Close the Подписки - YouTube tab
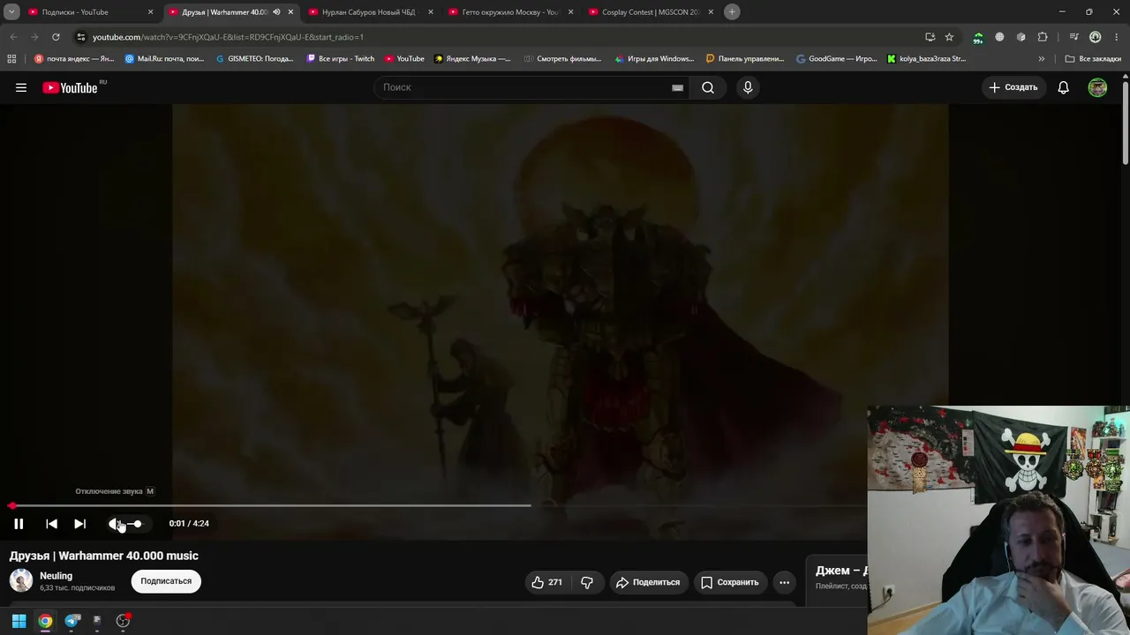Screen dimensions: 1130x635 point(150,12)
